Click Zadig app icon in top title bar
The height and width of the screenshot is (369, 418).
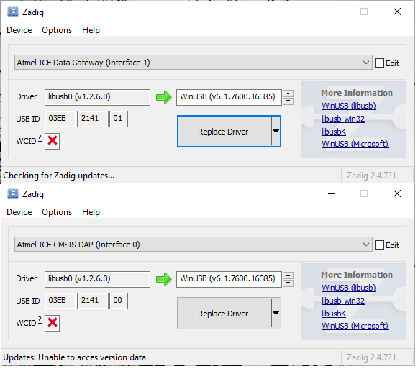pyautogui.click(x=13, y=12)
